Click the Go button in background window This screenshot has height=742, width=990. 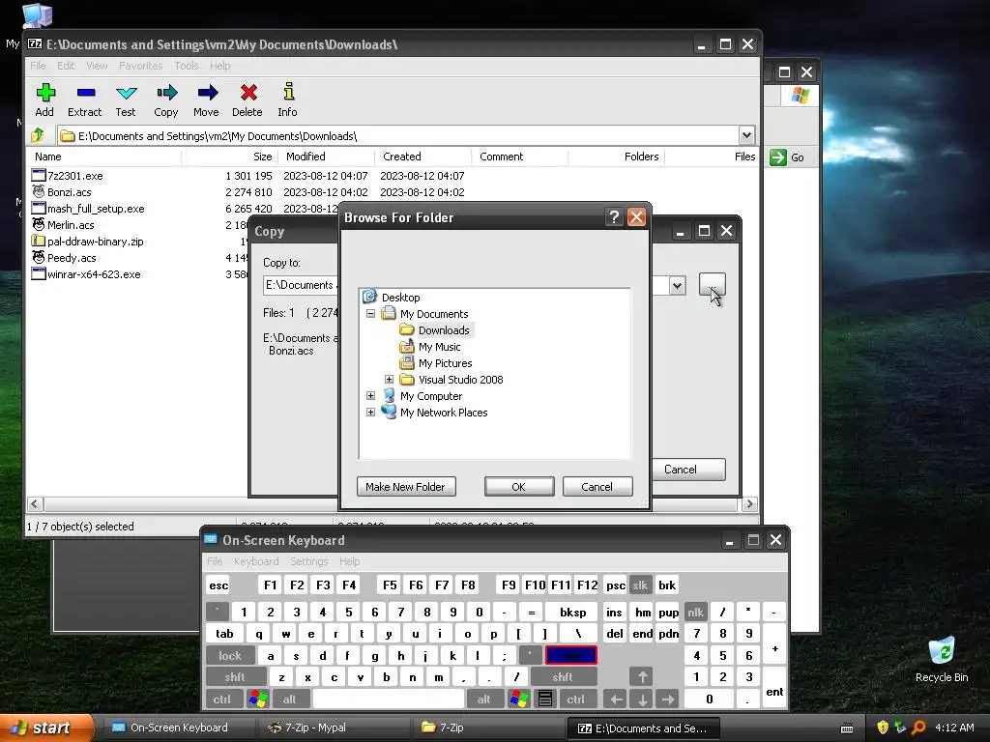(787, 157)
